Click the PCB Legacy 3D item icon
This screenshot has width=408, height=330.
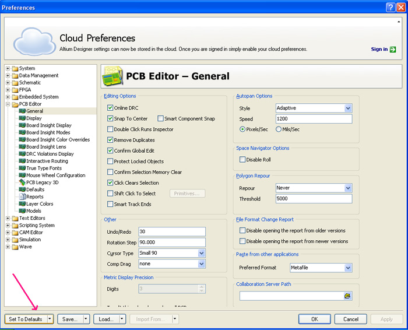(x=22, y=182)
